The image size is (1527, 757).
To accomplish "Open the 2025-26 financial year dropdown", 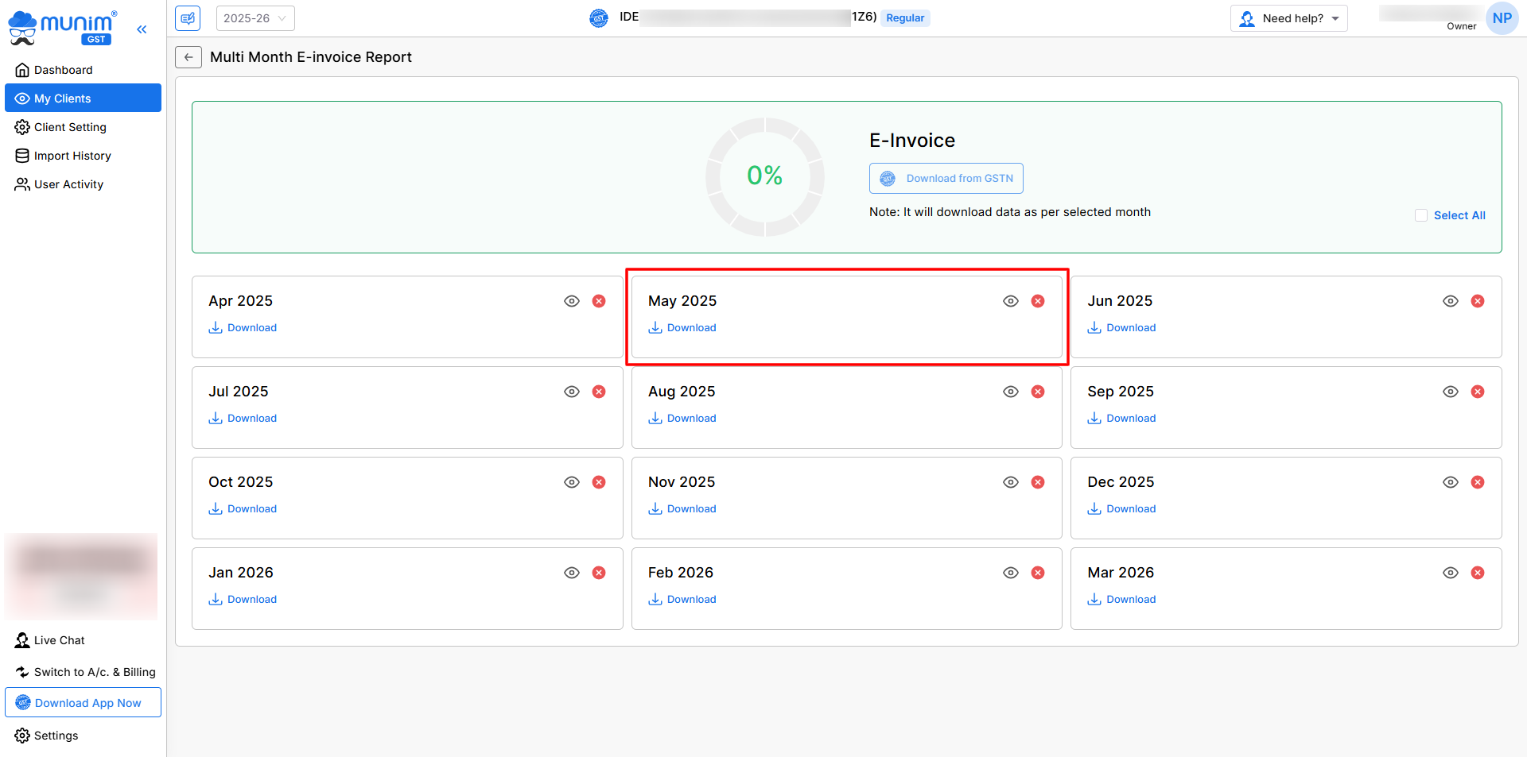I will 255,18.
